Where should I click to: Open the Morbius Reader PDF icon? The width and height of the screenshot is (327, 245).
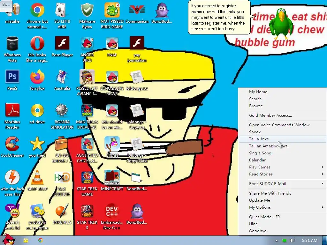[12, 110]
